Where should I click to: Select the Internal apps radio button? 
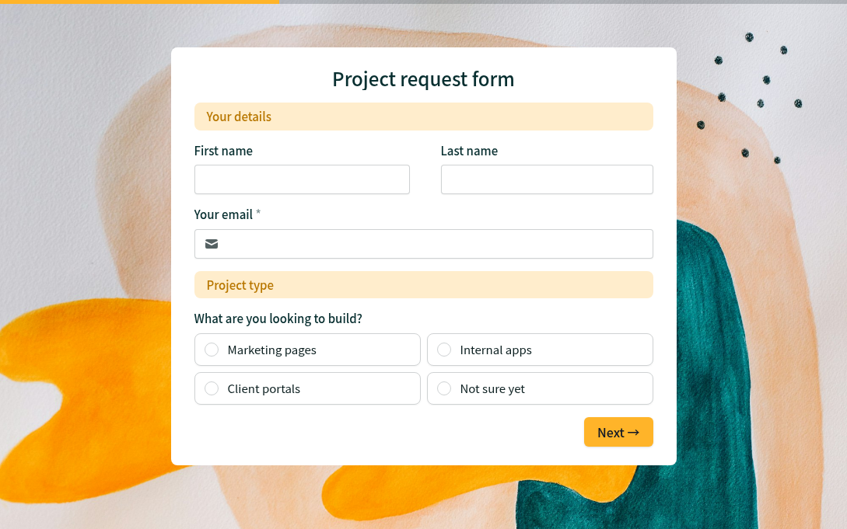pos(444,350)
